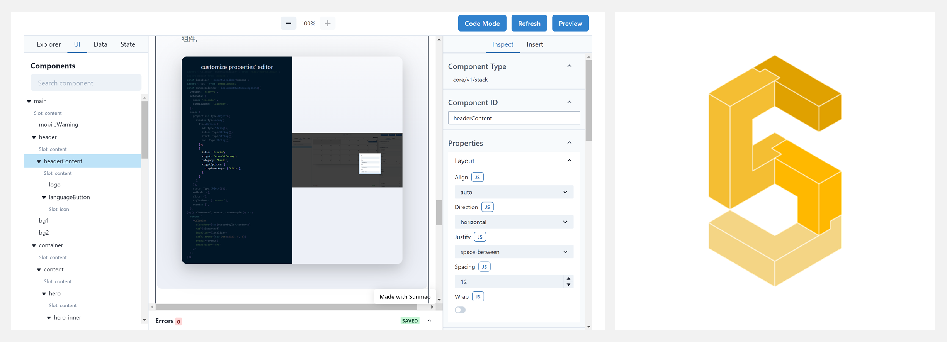Select the container component label
947x342 pixels.
tap(51, 245)
